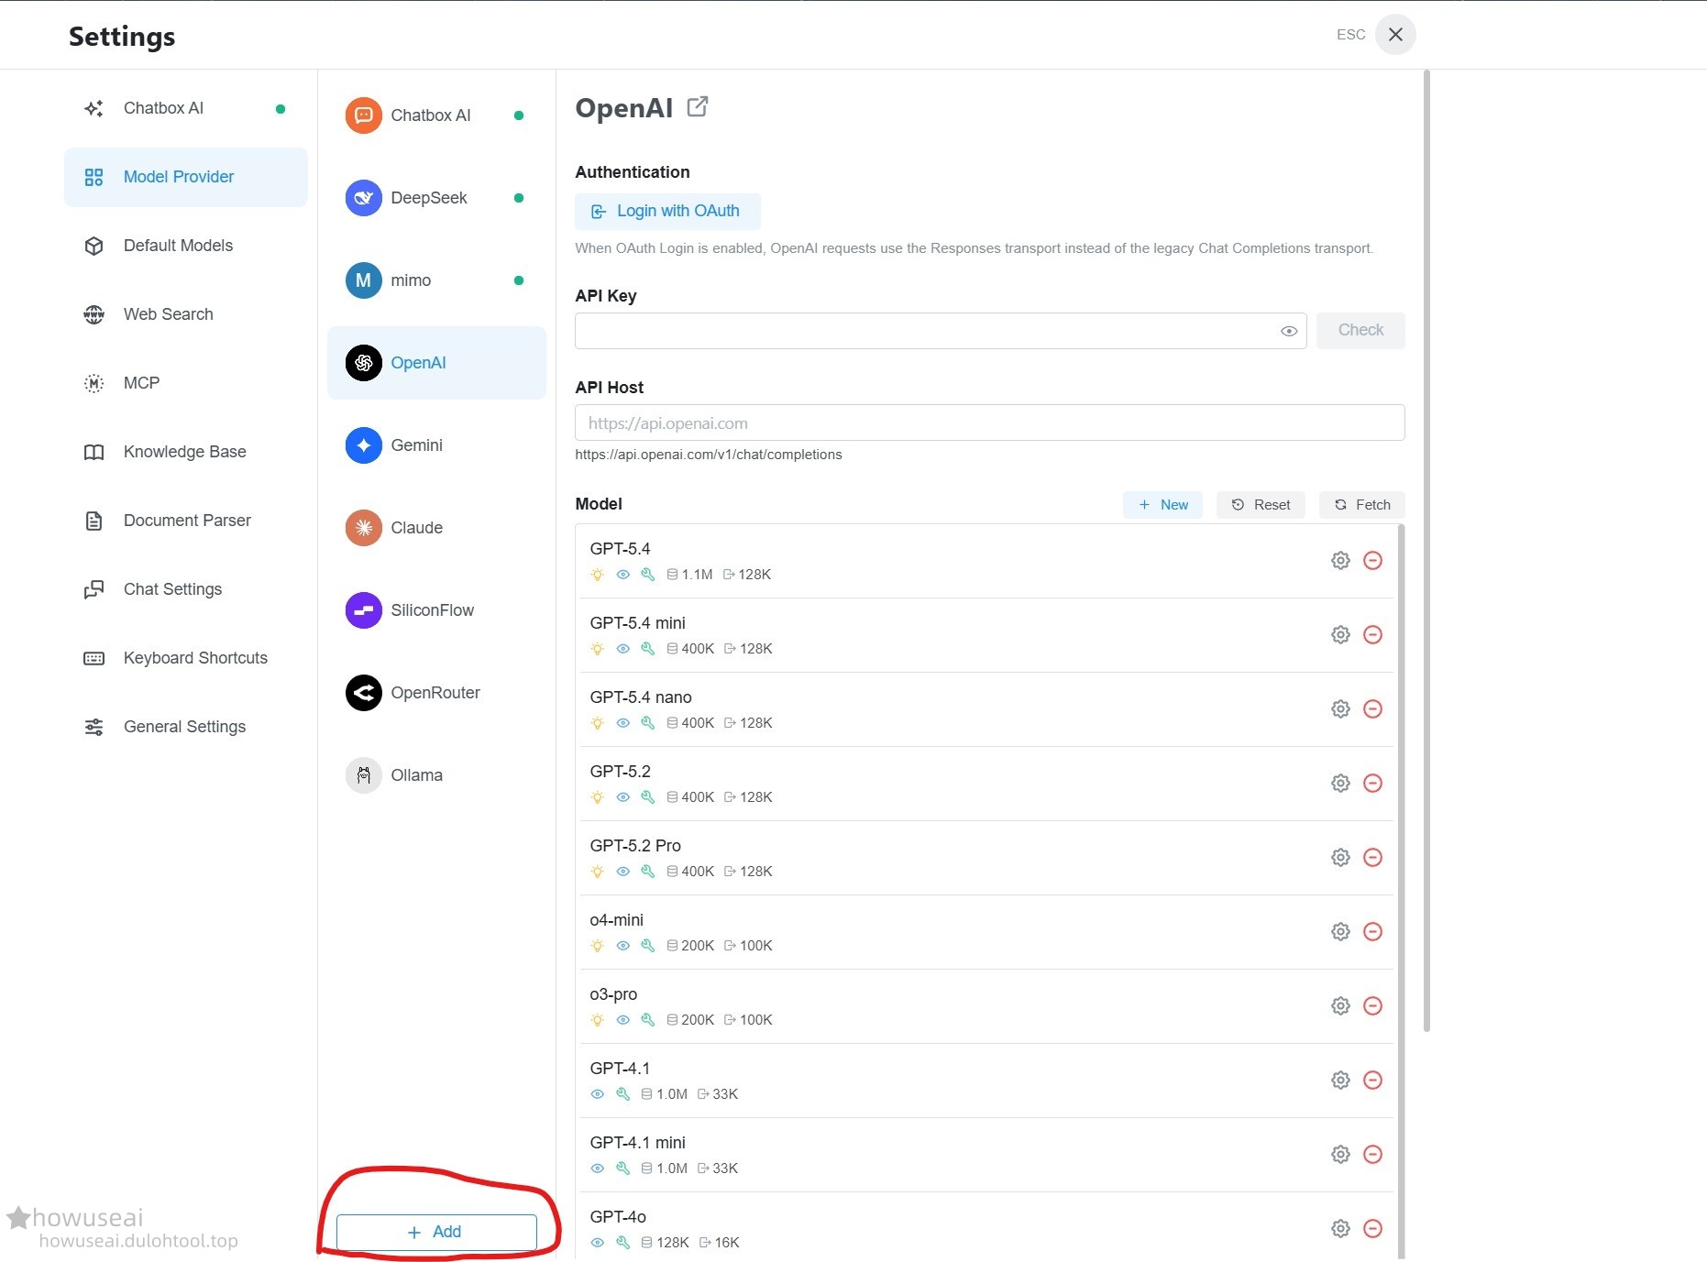1707x1262 pixels.
Task: Click the GPT-5.4 model name
Action: 620,549
